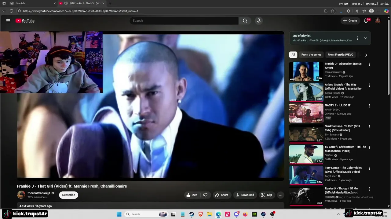This screenshot has height=219, width=391.
Task: Open RealestK Thought Of Me title
Action: pos(341,190)
